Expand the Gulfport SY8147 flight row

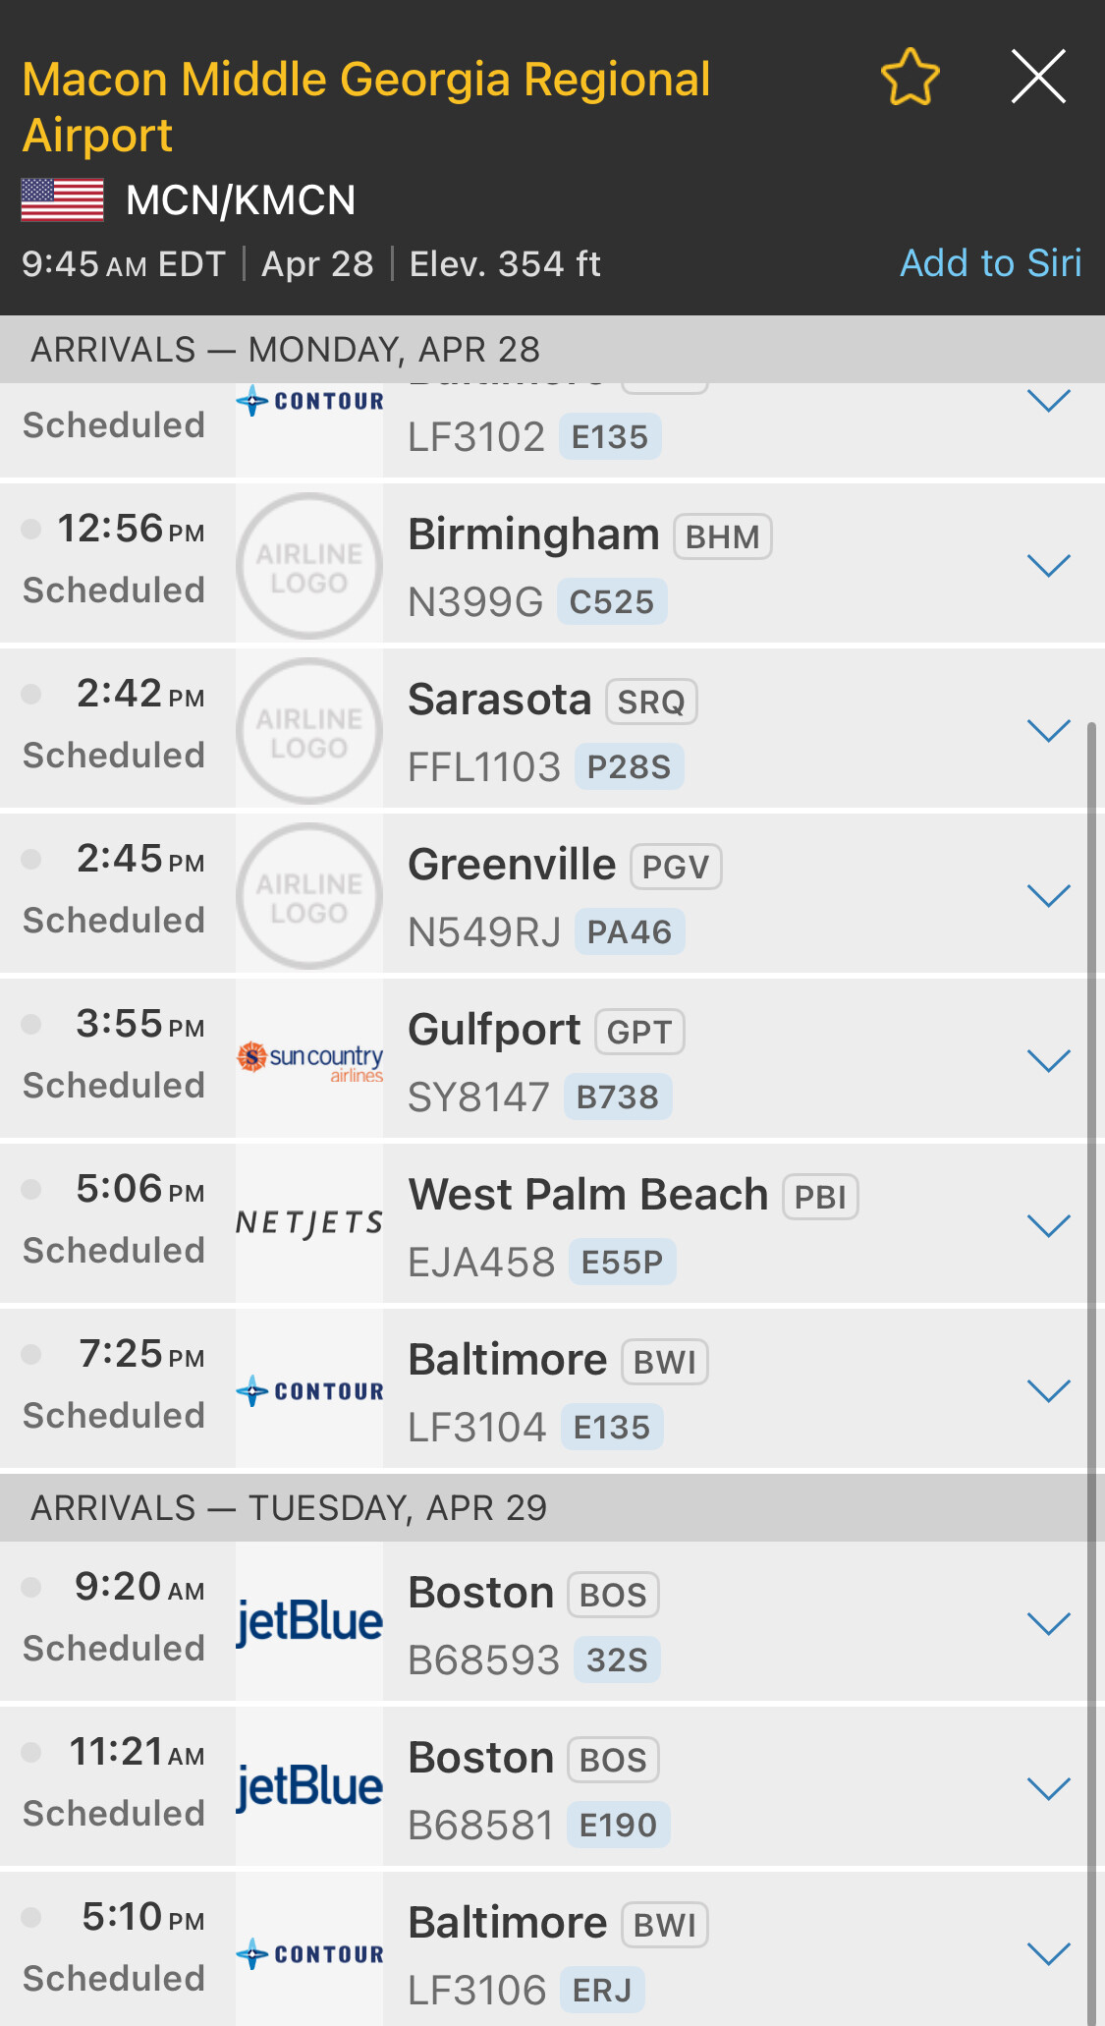[1048, 1061]
